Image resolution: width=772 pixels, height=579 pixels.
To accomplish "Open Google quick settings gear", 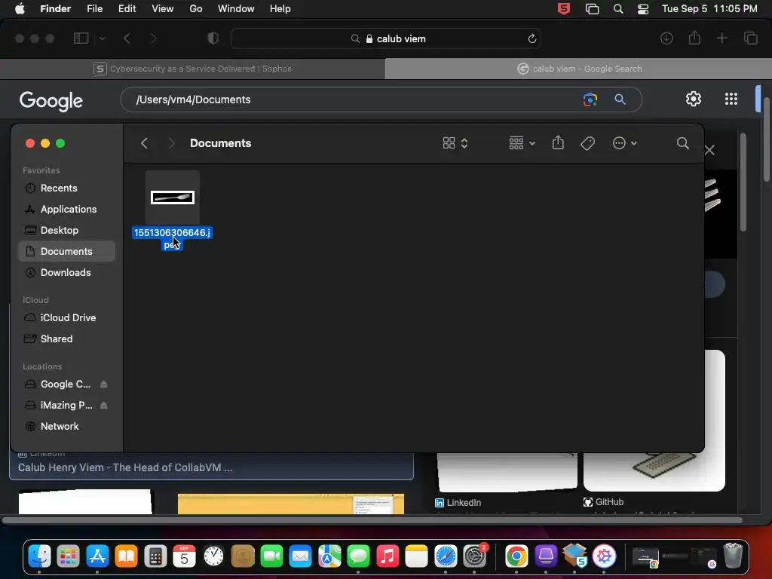I will 694,99.
